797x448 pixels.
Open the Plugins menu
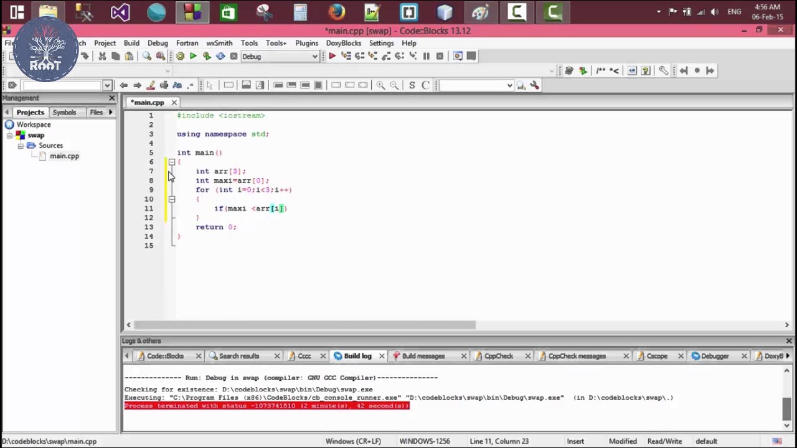306,43
